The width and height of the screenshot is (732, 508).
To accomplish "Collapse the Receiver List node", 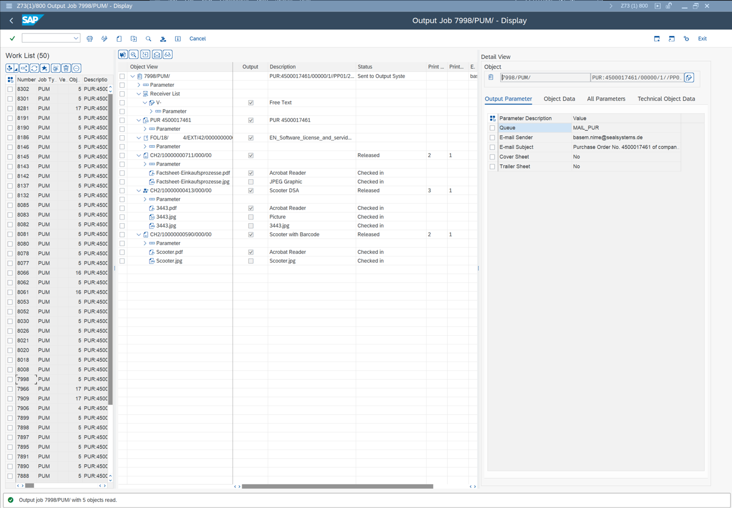I will 139,94.
